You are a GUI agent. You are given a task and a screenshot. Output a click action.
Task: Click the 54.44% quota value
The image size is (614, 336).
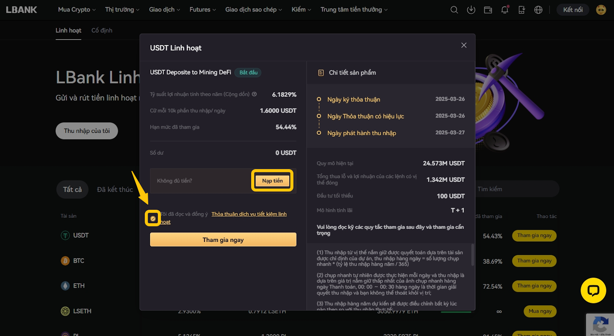coord(286,127)
